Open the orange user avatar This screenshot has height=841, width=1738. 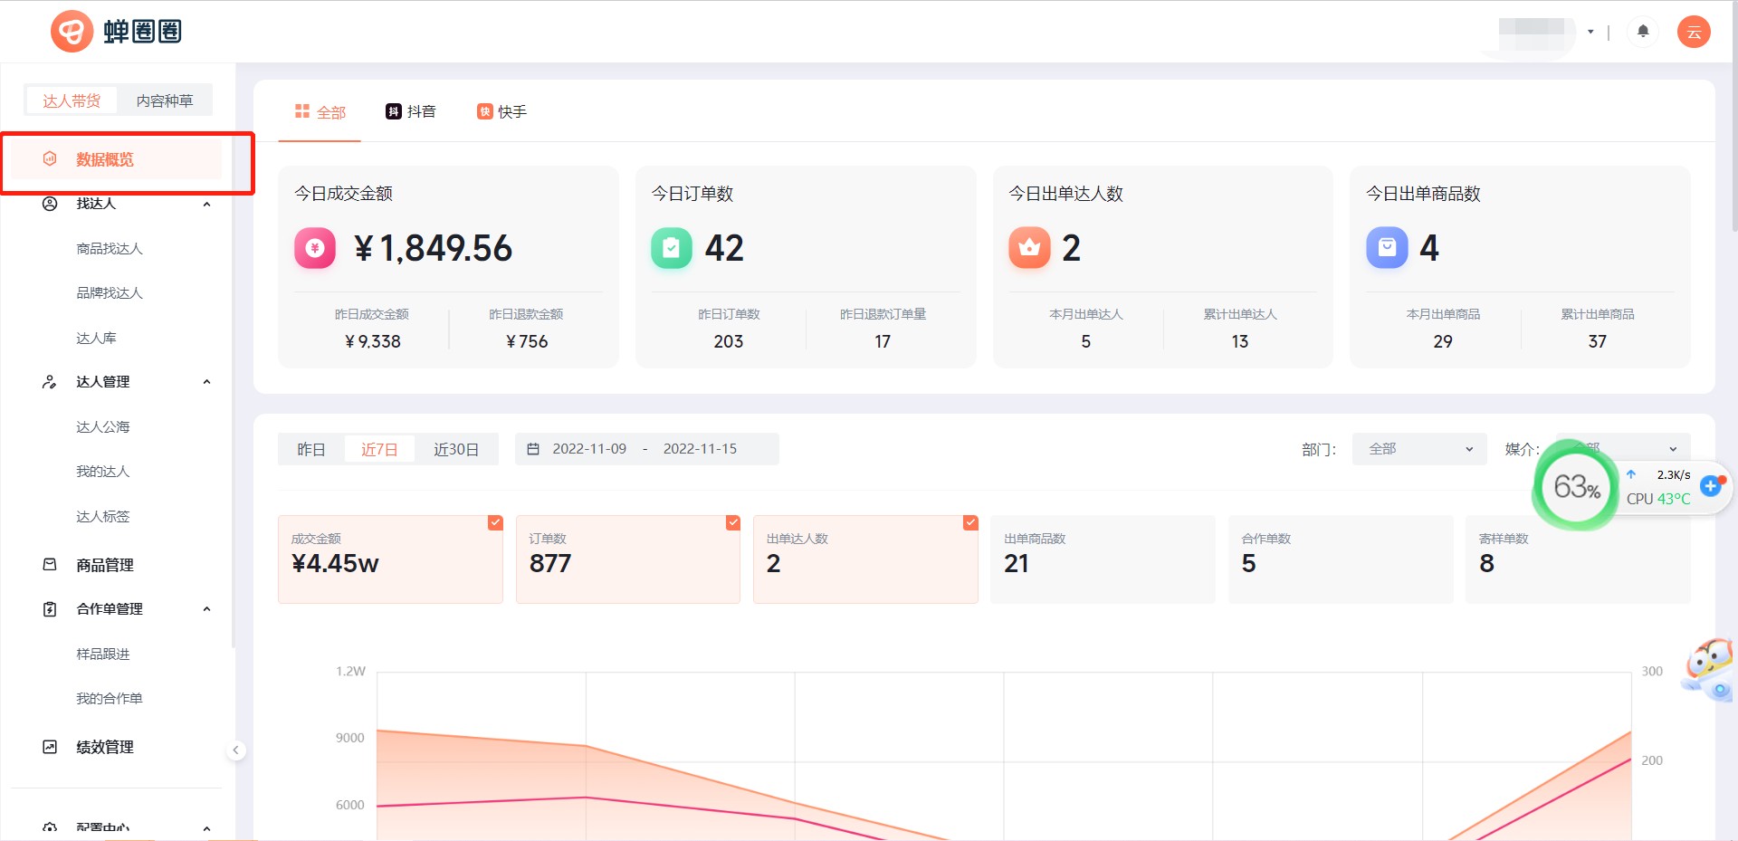[1694, 32]
